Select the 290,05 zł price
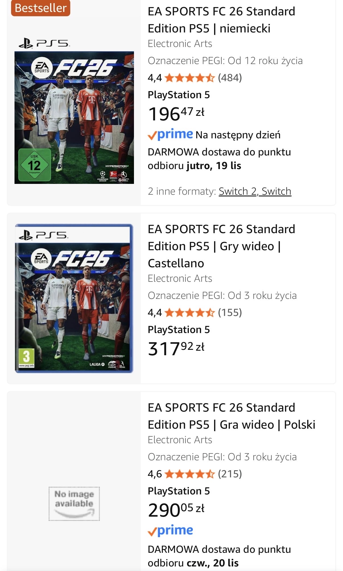343x571 pixels. pyautogui.click(x=176, y=510)
